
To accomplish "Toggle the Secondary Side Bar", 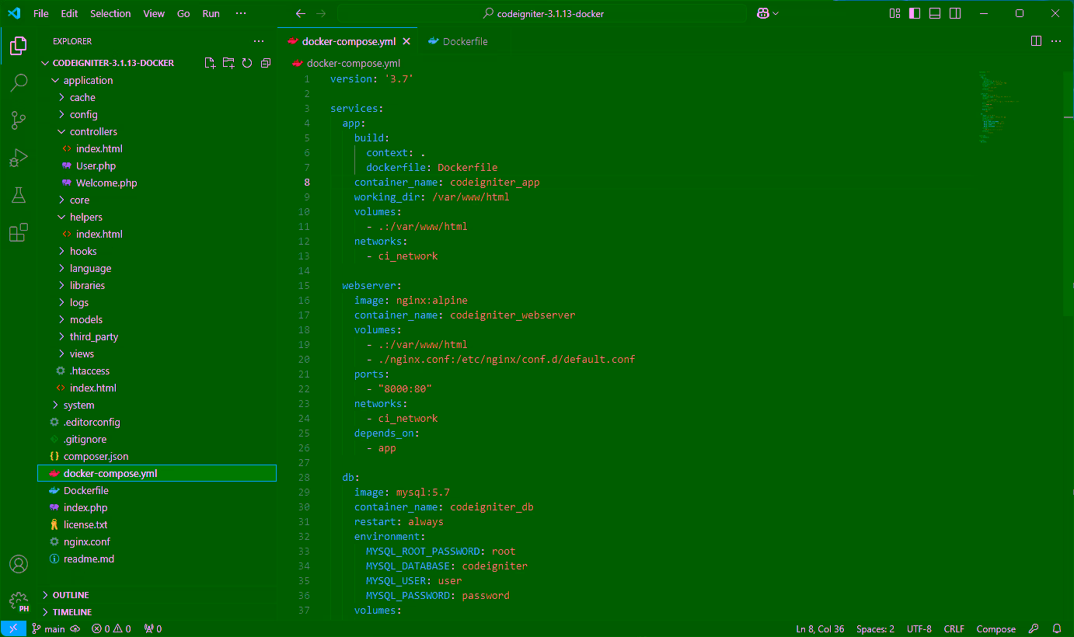I will [x=954, y=13].
